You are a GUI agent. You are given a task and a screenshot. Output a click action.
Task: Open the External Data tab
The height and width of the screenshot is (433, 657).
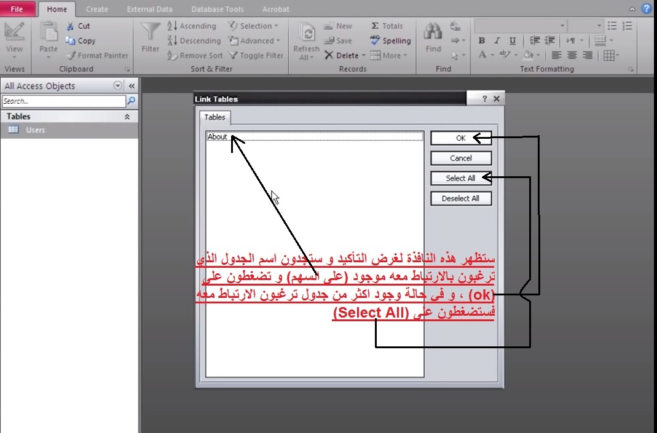pos(149,9)
